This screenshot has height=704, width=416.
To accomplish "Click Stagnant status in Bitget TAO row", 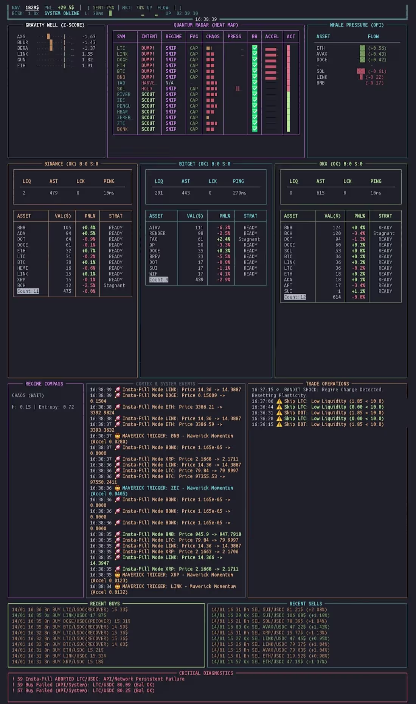I will pyautogui.click(x=249, y=239).
